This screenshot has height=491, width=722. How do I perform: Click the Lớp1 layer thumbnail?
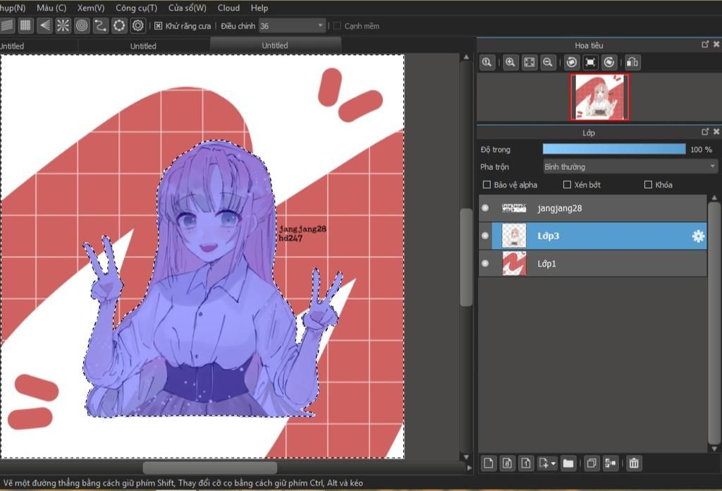(514, 263)
